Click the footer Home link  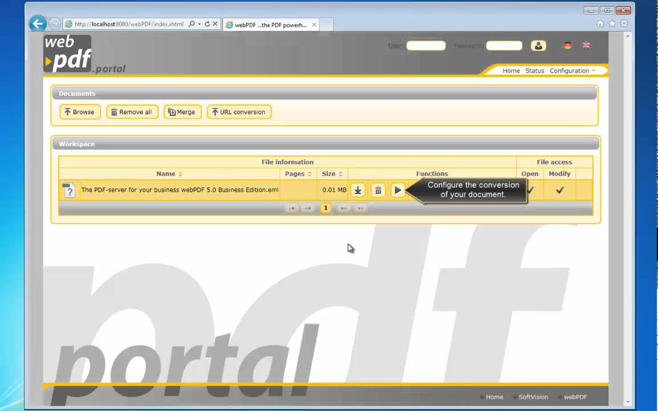coord(494,397)
